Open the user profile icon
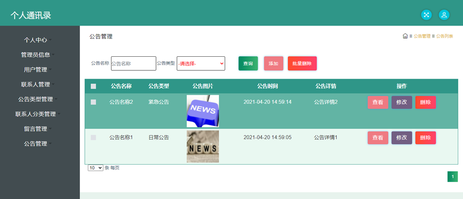Image resolution: width=463 pixels, height=199 pixels. 444,15
